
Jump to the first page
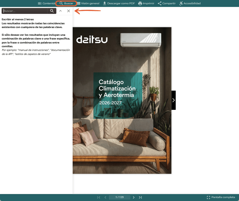pos(99,197)
